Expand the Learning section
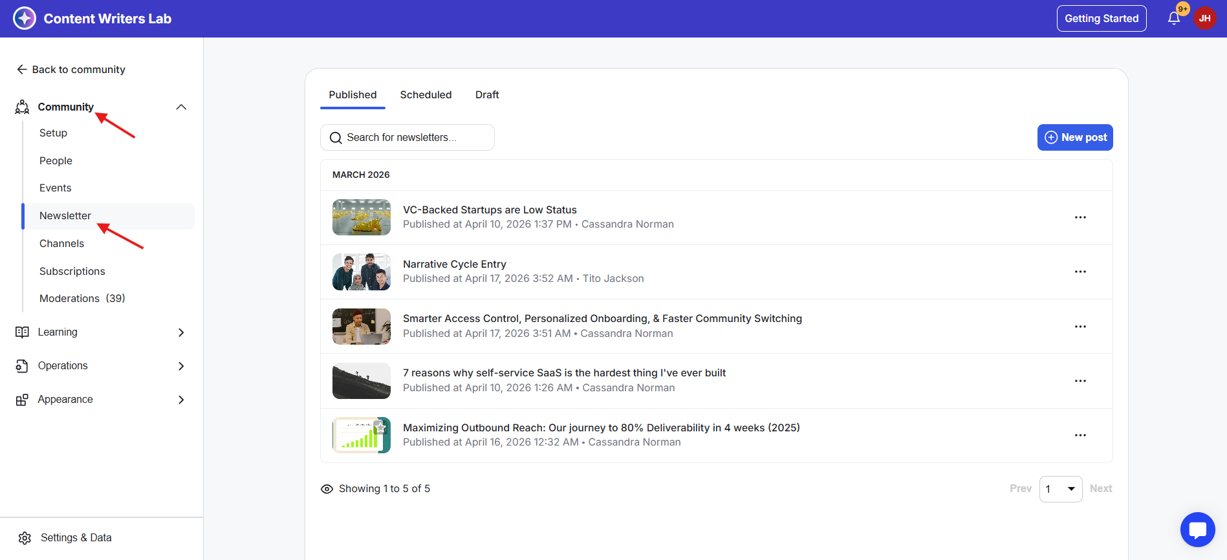Viewport: 1227px width, 560px height. [x=181, y=332]
